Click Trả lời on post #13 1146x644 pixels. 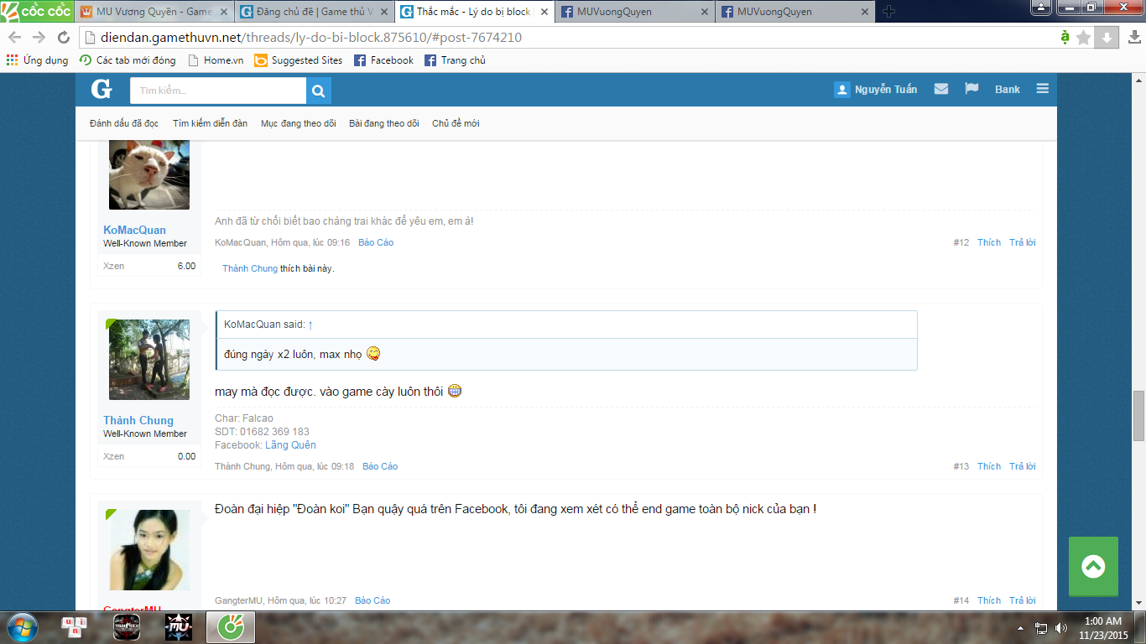coord(1022,466)
